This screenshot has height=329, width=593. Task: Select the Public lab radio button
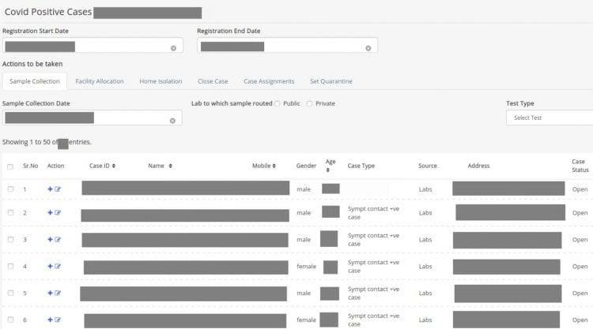pos(278,103)
